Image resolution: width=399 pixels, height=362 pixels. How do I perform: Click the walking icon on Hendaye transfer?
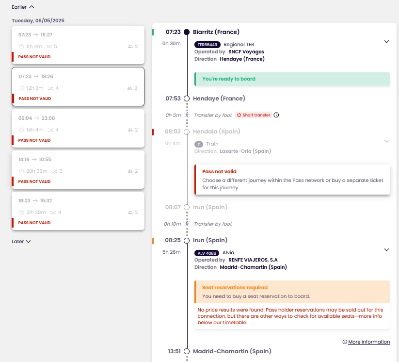[187, 115]
